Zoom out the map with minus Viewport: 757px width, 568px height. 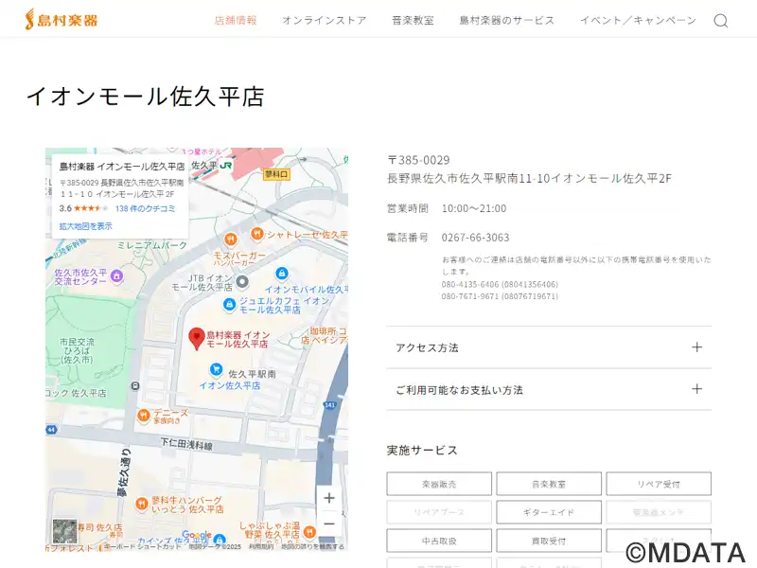click(x=328, y=524)
